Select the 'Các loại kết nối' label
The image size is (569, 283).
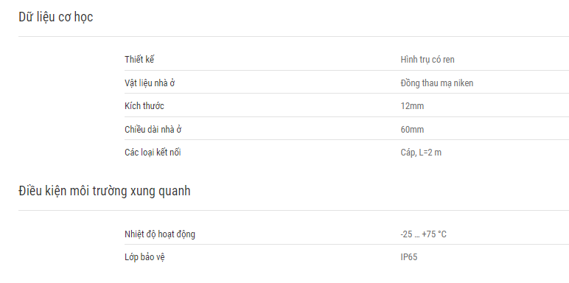[x=153, y=153]
